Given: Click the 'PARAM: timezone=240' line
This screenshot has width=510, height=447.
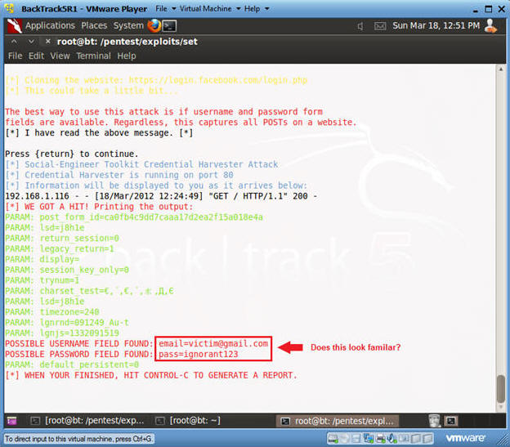Looking at the screenshot, I should [x=52, y=312].
